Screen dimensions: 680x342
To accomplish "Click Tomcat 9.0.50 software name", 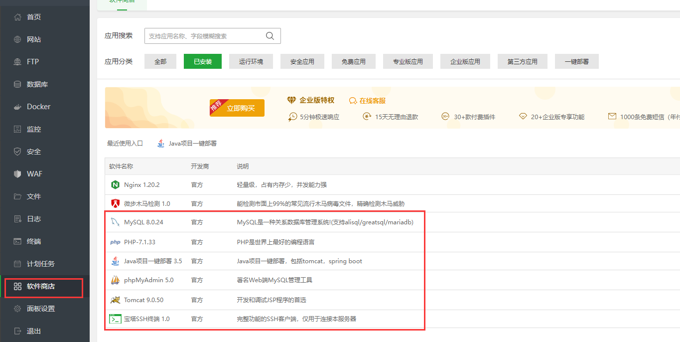I will [x=143, y=300].
